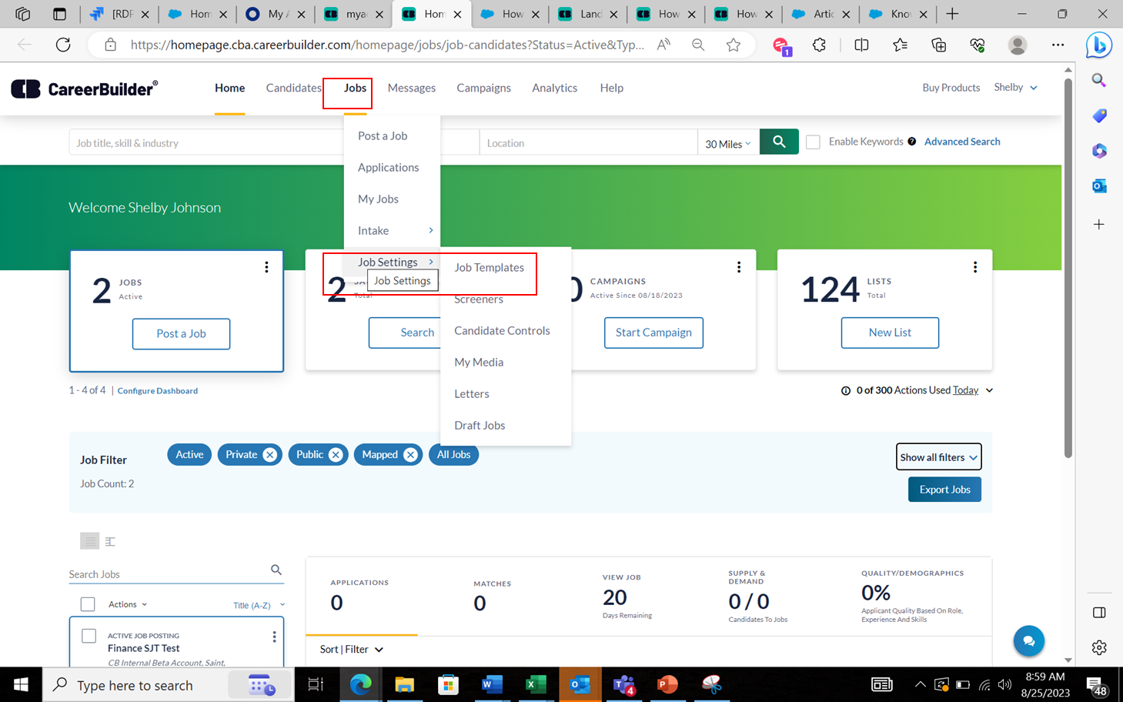This screenshot has width=1123, height=702.
Task: Open the 30 Miles radius dropdown
Action: [x=727, y=142]
